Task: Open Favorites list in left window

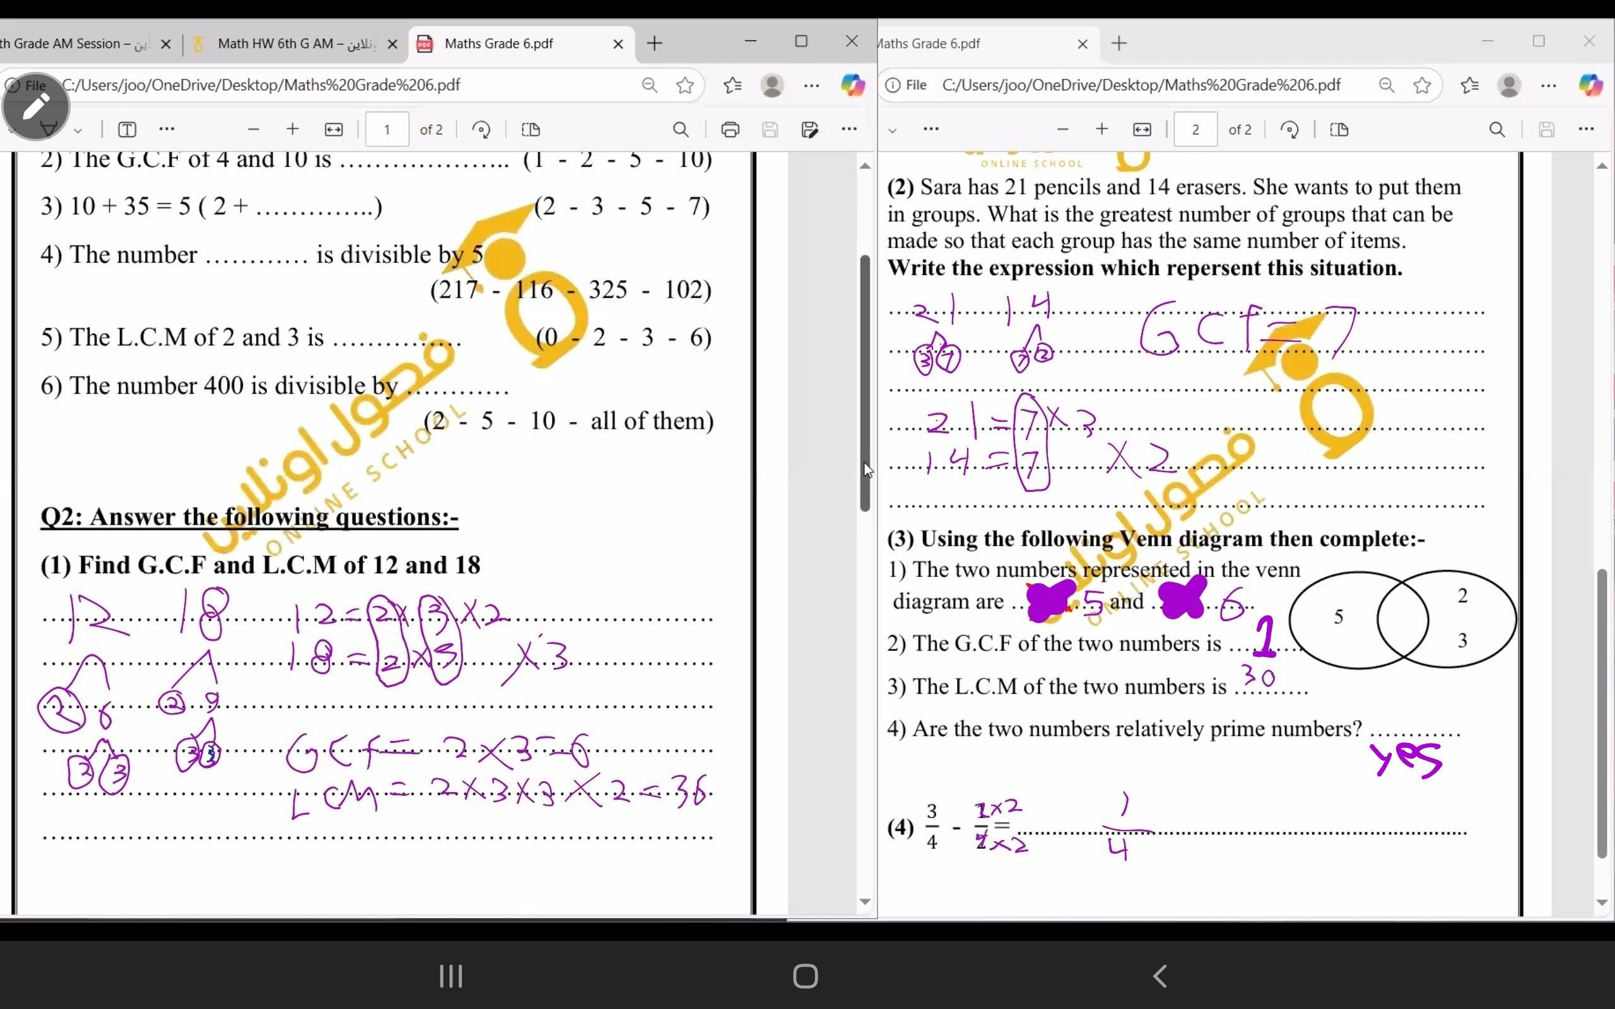Action: 733,85
